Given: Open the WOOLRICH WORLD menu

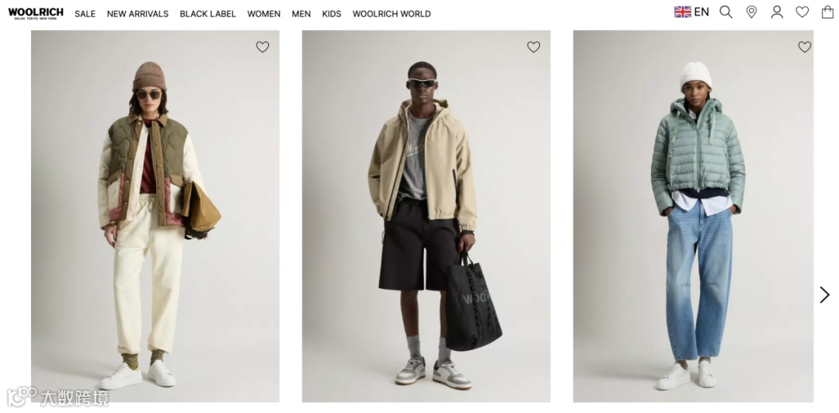Looking at the screenshot, I should [x=392, y=14].
